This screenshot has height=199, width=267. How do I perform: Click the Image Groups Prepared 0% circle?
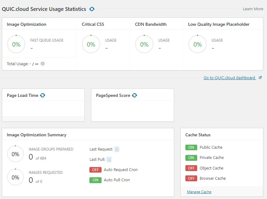pos(15,154)
